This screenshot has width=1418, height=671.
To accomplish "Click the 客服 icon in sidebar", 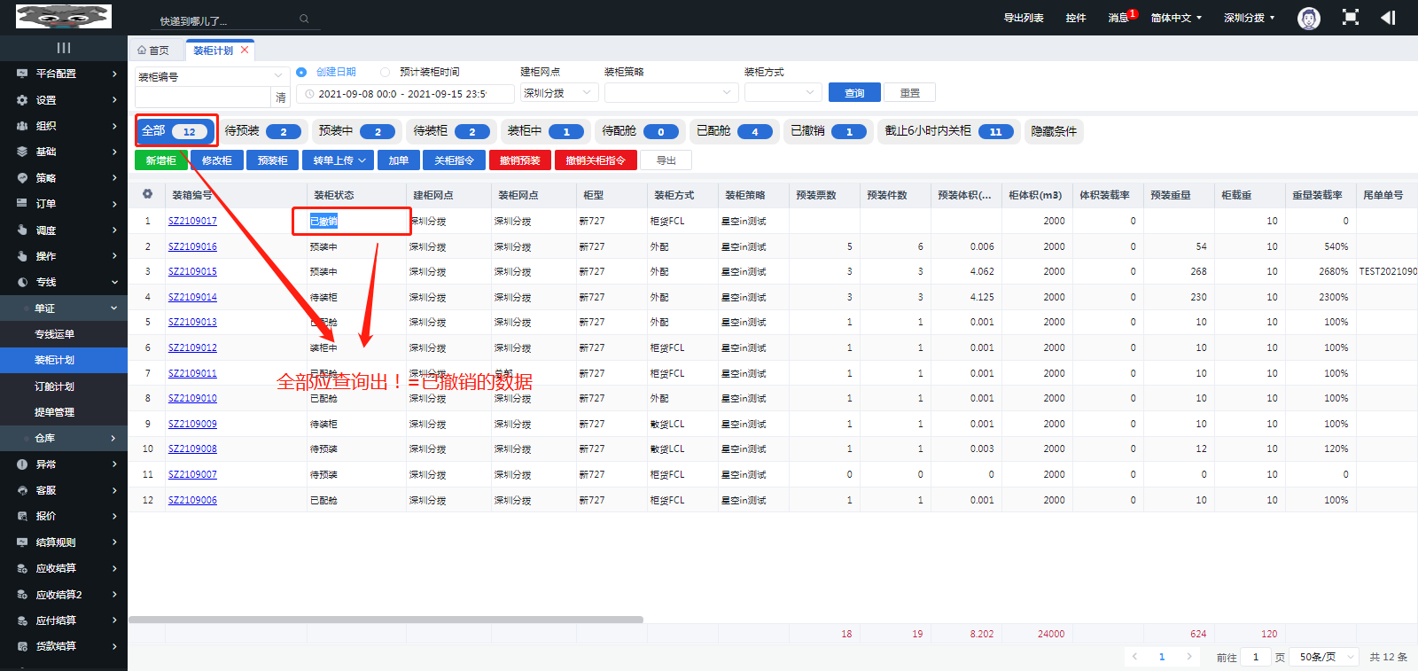I will click(22, 490).
